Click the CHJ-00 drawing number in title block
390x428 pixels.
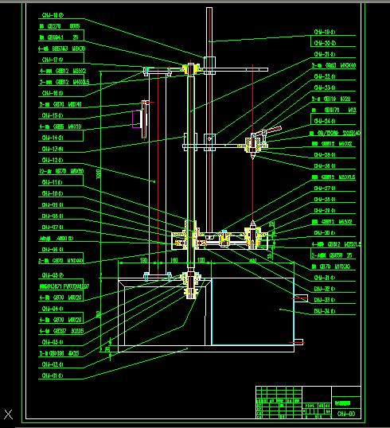click(x=346, y=414)
